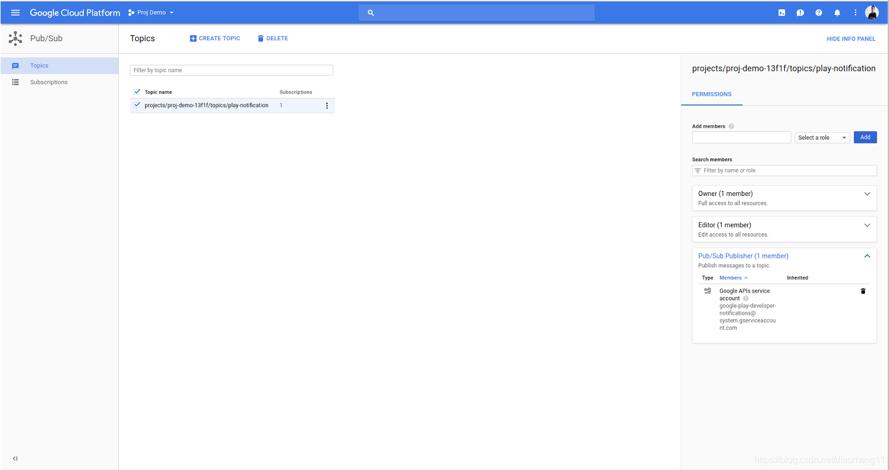This screenshot has width=889, height=470.
Task: Click the Inherited column header
Action: [797, 278]
